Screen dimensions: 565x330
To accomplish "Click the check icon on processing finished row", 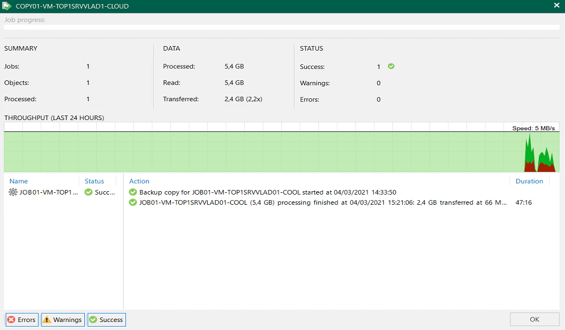I will click(133, 203).
